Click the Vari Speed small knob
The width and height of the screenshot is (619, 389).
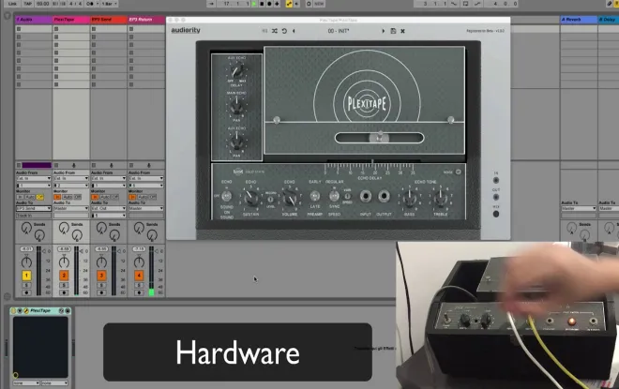point(347,196)
